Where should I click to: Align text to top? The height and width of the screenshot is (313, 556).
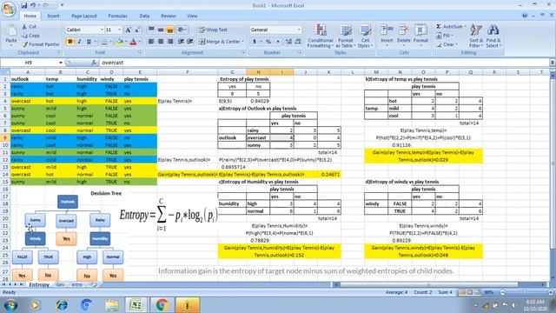pyautogui.click(x=151, y=30)
